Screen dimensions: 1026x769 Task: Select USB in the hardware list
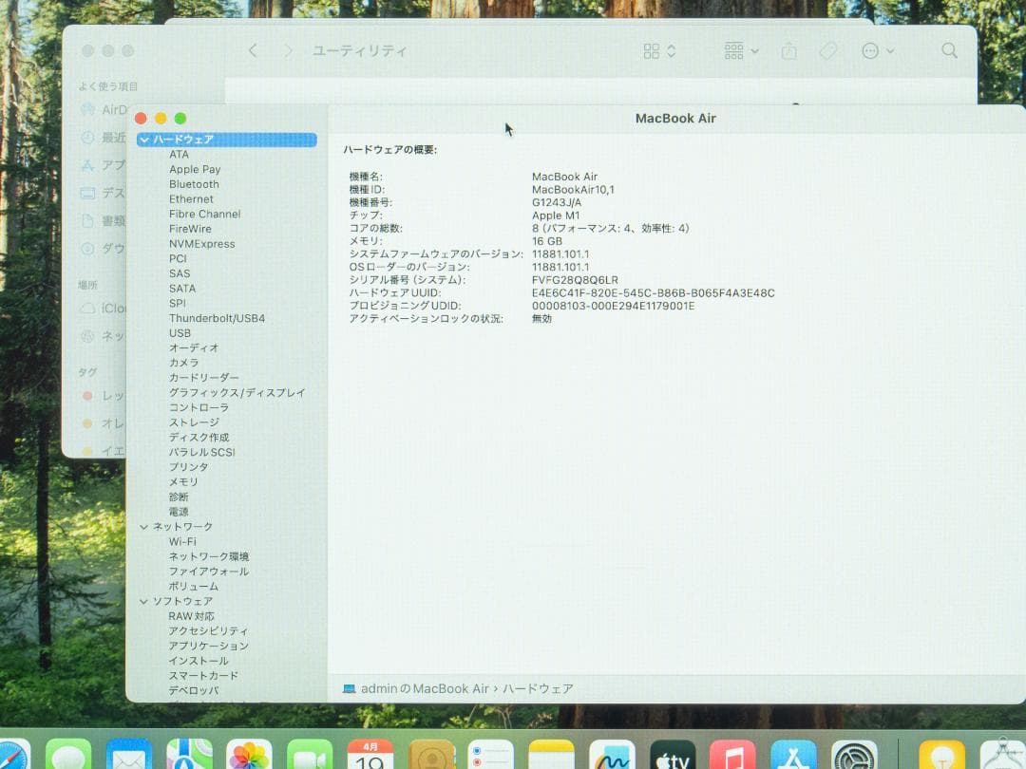[x=180, y=332]
